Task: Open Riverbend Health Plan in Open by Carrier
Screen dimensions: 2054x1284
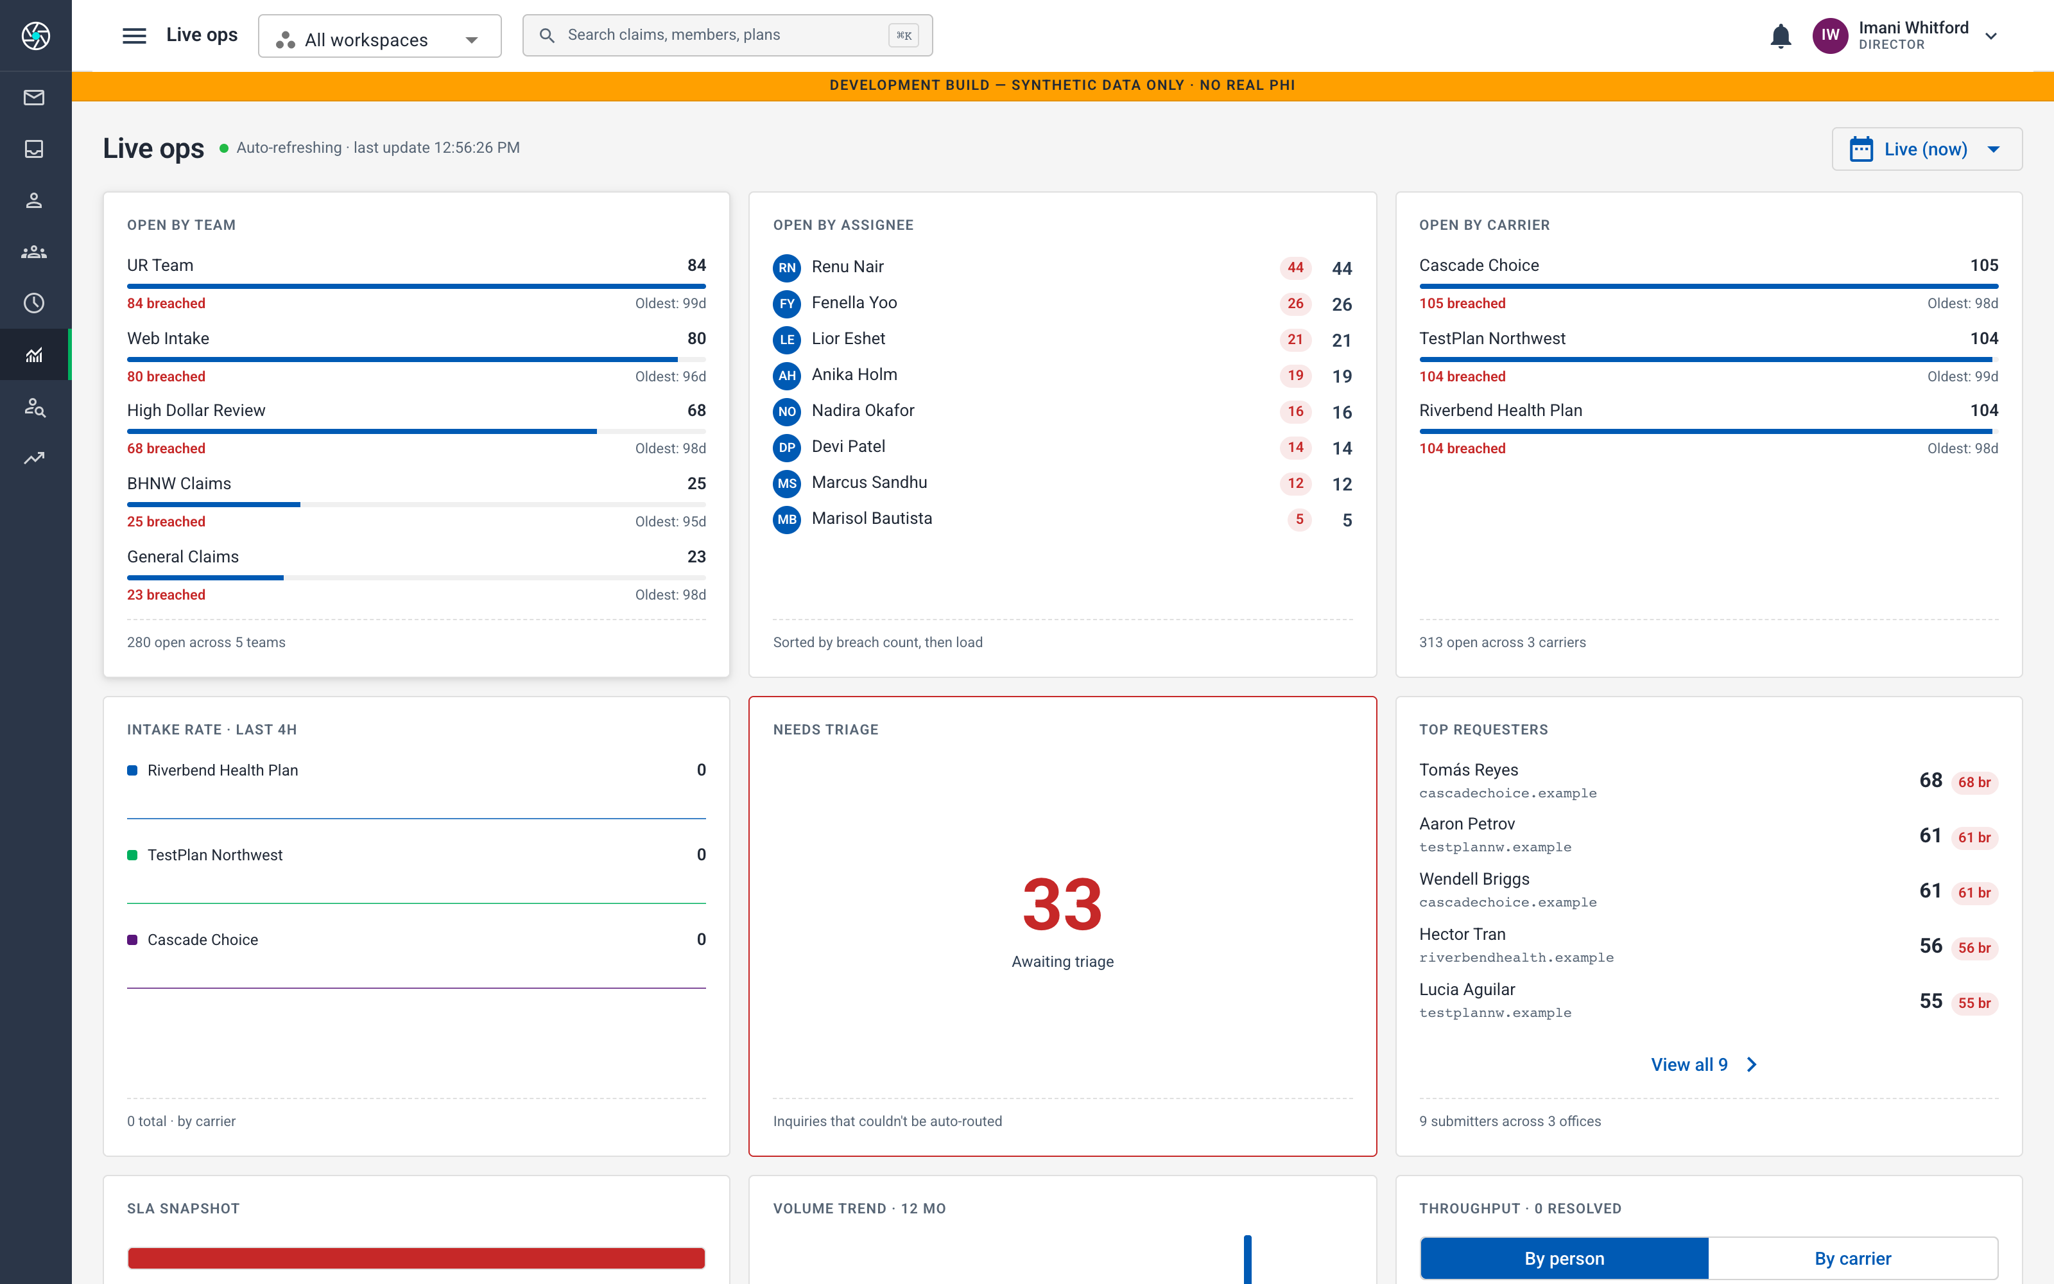Action: pyautogui.click(x=1709, y=429)
